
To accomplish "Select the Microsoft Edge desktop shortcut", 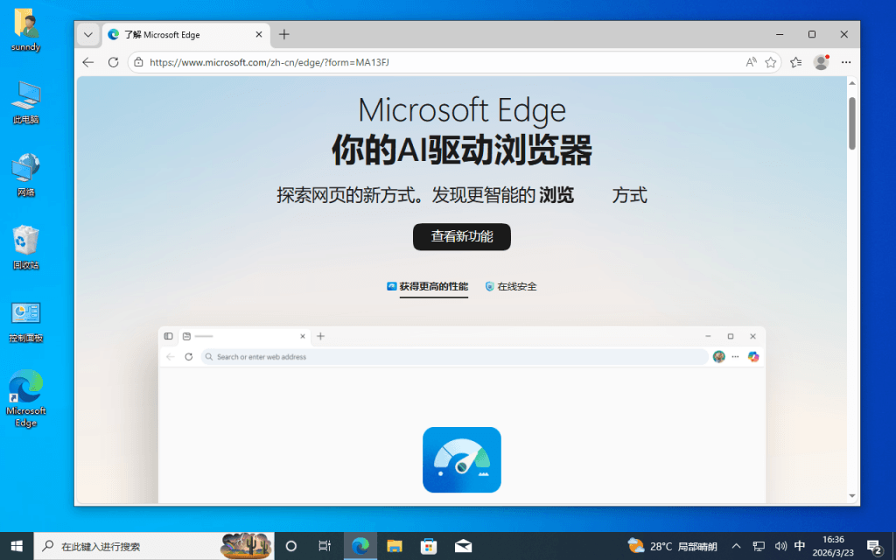I will coord(25,398).
